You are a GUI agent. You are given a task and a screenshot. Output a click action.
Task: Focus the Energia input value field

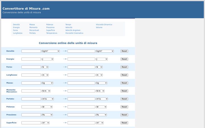click(31, 59)
